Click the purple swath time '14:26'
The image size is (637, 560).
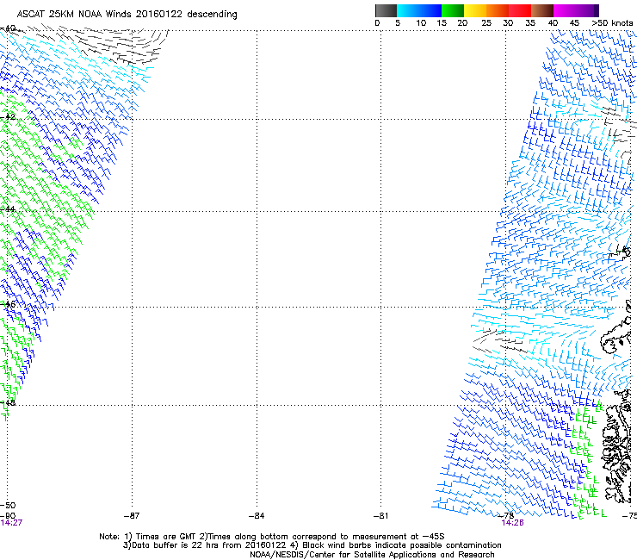click(x=513, y=523)
